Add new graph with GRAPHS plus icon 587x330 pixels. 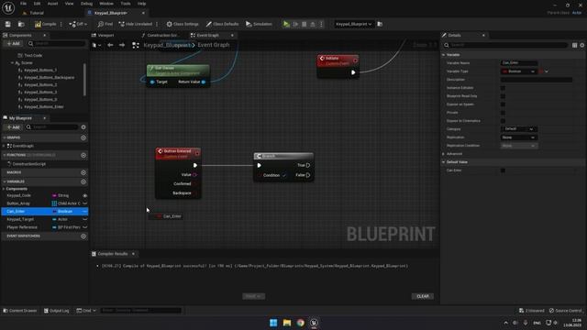pyautogui.click(x=83, y=137)
